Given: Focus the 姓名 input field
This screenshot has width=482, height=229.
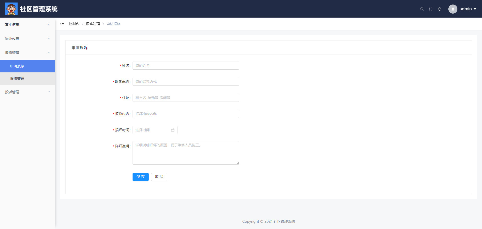Looking at the screenshot, I should [186, 66].
